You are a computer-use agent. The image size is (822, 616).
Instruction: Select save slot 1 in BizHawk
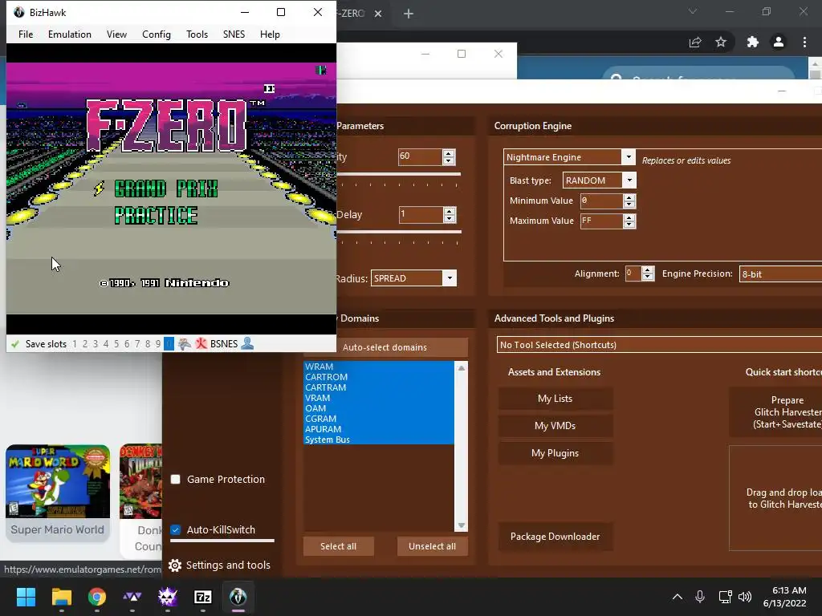(x=75, y=344)
